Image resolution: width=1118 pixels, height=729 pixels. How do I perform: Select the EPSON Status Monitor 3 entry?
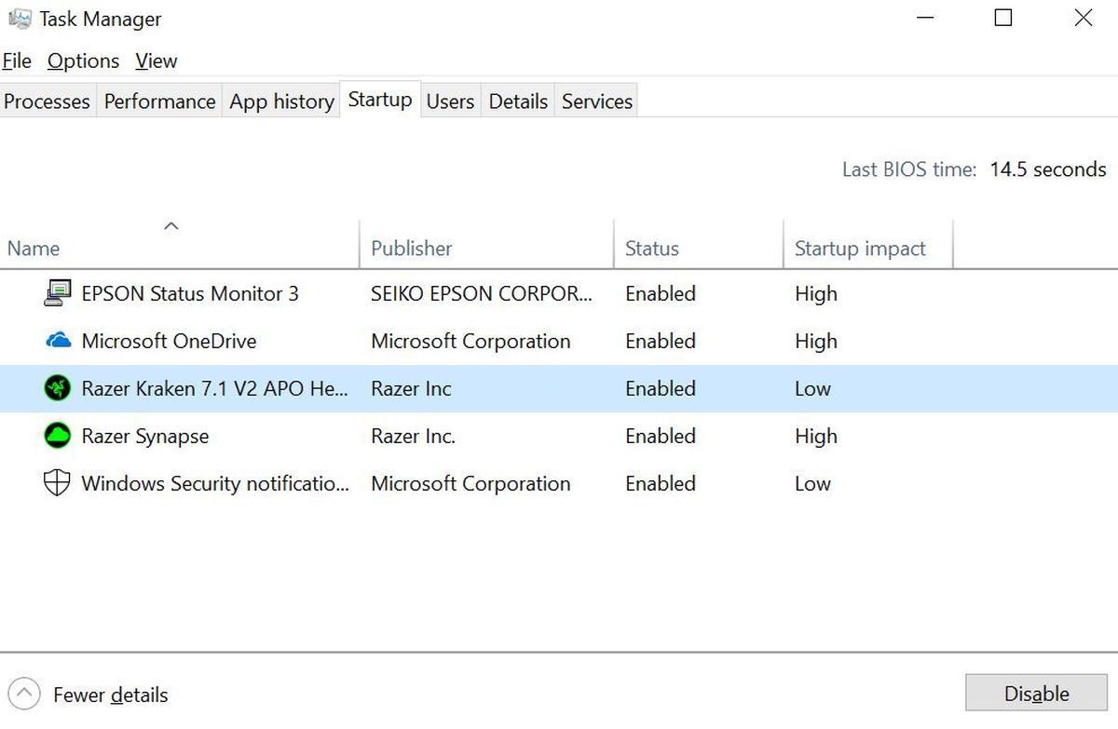point(559,293)
